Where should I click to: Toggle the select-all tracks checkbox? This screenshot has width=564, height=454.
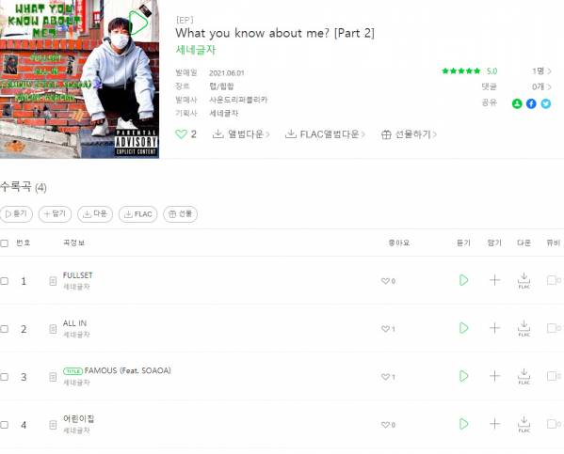point(5,243)
